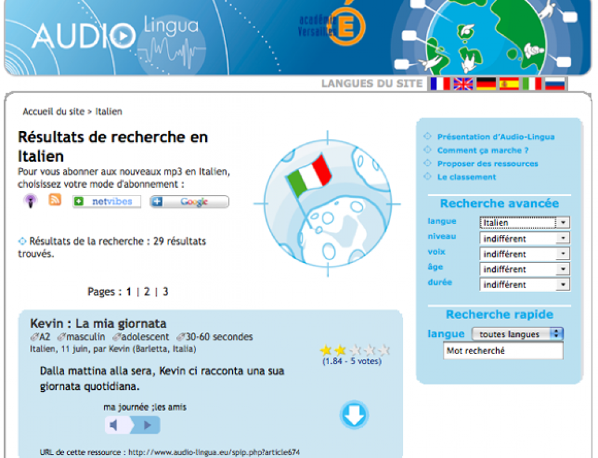The image size is (598, 458).
Task: Pick the Spanish flag site language
Action: 509,84
